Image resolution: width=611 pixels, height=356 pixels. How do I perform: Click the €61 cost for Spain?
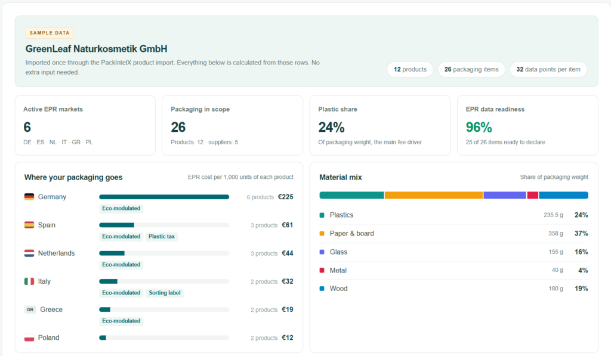[287, 225]
